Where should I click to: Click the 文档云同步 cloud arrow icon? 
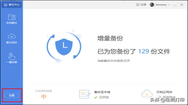[147, 94]
